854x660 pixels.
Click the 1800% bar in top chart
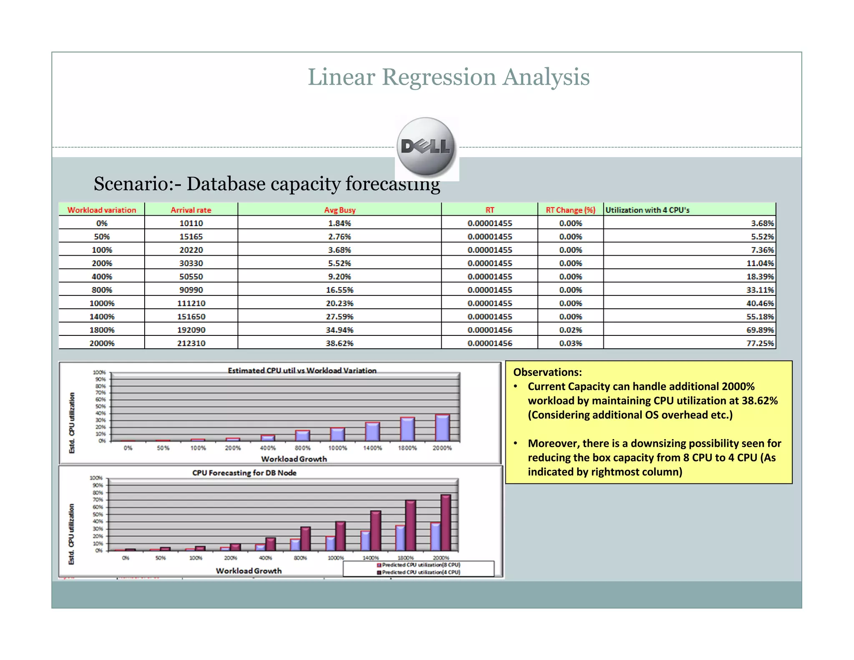click(x=407, y=429)
